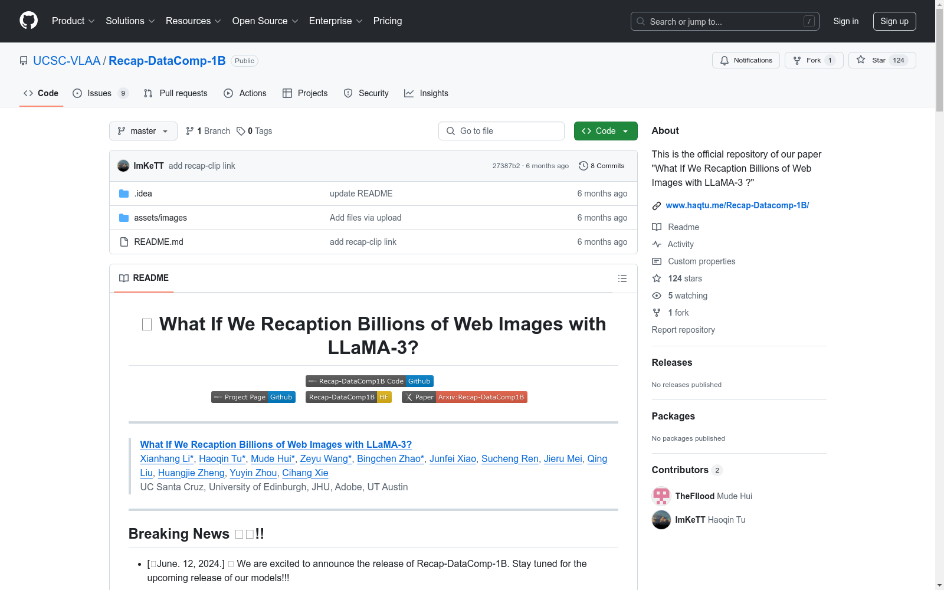Switch to the Pull requests tab

[x=175, y=93]
